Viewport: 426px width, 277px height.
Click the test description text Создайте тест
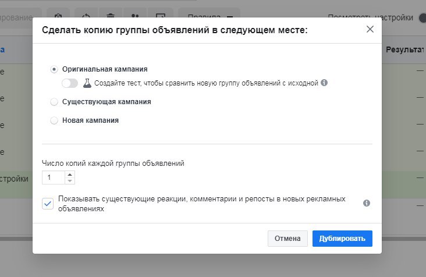[x=206, y=83]
